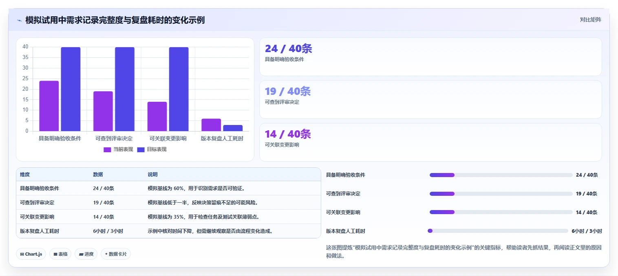Click the 数据卡片 tag chip
Image resolution: width=618 pixels, height=276 pixels.
point(116,254)
